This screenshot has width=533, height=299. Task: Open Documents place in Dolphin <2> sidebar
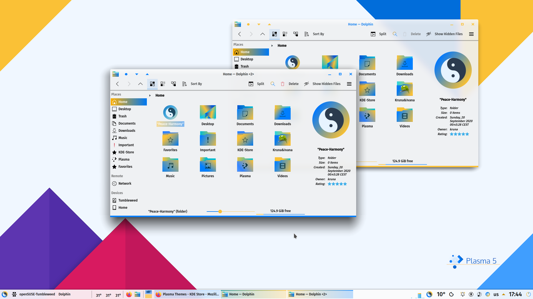[x=129, y=123]
